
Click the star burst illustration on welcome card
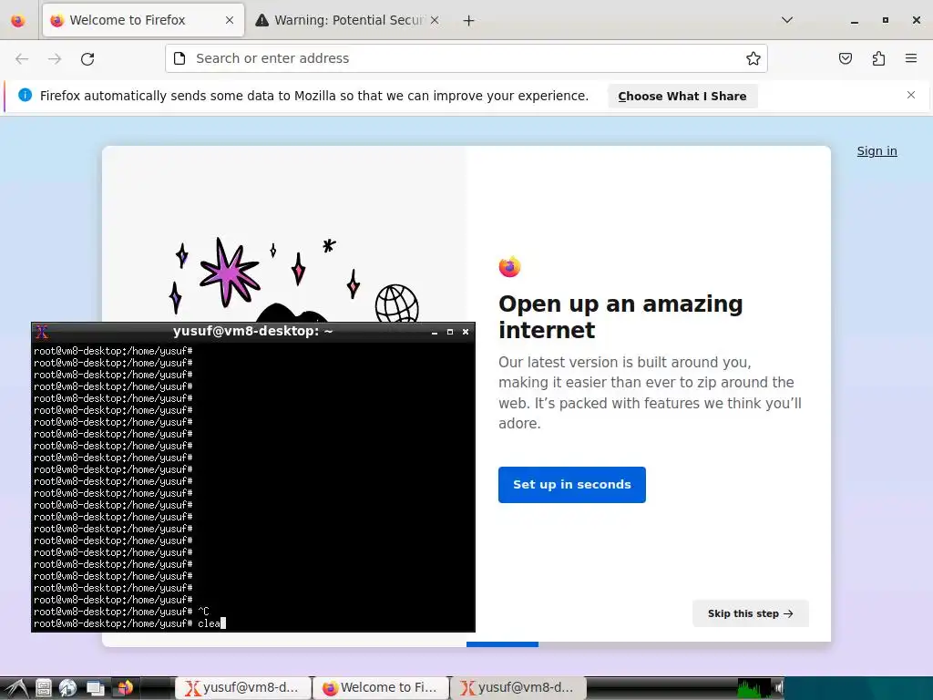[229, 272]
